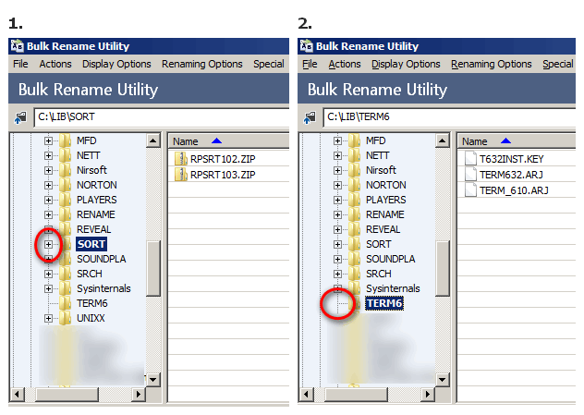This screenshot has height=415, width=584.
Task: Select the TERM_610.ARJ file name
Action: tap(514, 190)
